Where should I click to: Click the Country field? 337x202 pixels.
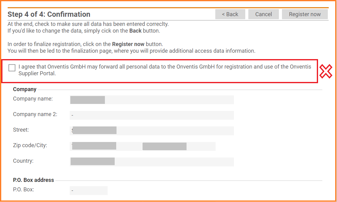(151, 161)
